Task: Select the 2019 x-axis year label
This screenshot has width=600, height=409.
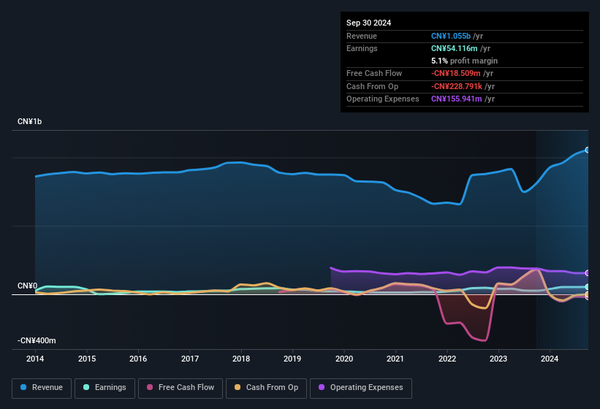Action: tap(292, 359)
